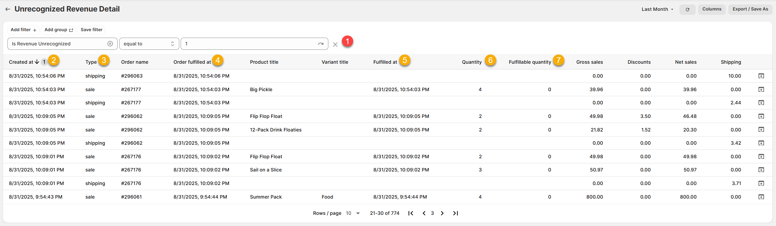
Task: Jump to the last page of results
Action: click(455, 213)
